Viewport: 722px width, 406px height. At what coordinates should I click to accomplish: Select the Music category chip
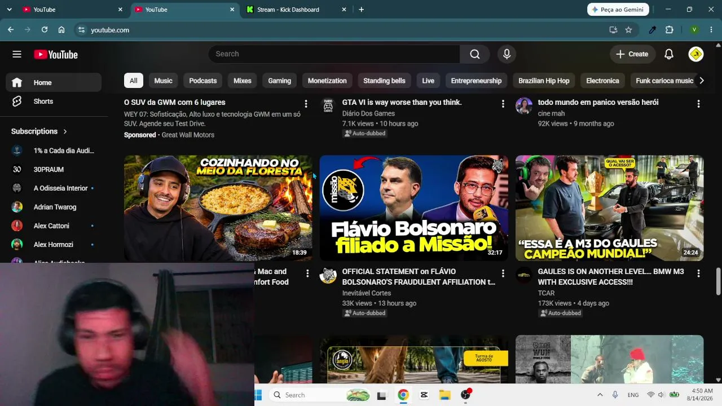pyautogui.click(x=163, y=81)
